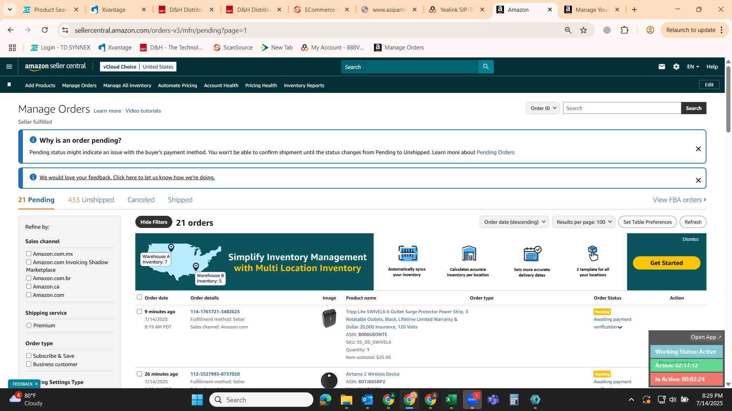Open Excel from the taskbar
The width and height of the screenshot is (732, 411).
click(x=451, y=400)
